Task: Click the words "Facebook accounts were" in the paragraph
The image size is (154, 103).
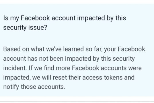Action: pos(107,68)
